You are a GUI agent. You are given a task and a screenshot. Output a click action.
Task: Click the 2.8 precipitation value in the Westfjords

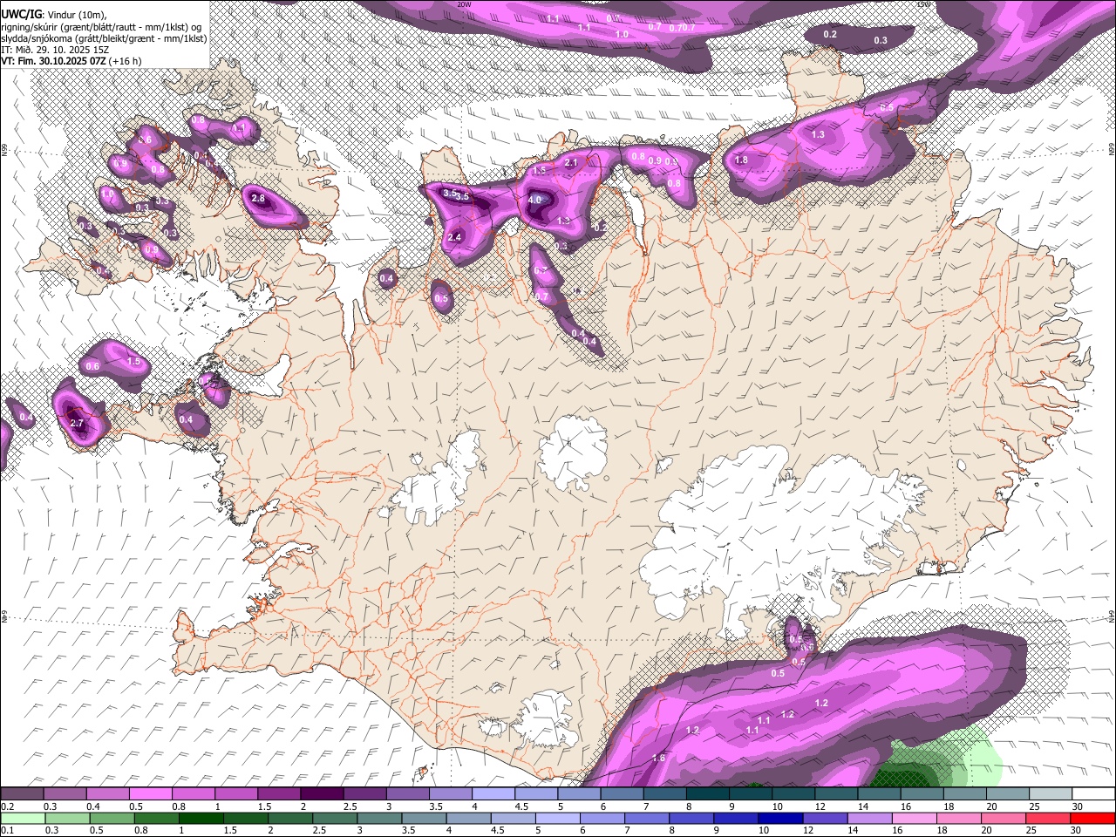pyautogui.click(x=258, y=199)
